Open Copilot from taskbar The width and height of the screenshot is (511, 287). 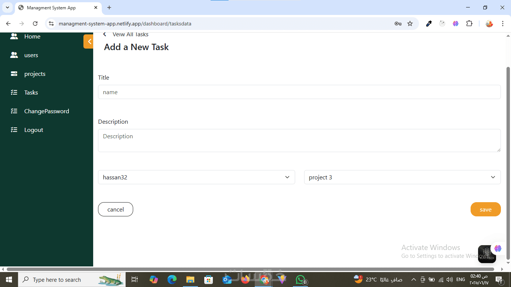coord(154,280)
